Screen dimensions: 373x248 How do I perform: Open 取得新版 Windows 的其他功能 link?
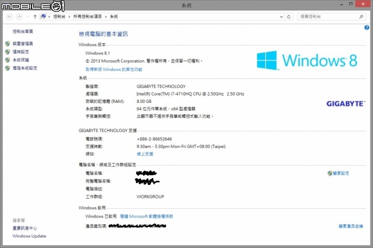(x=113, y=69)
